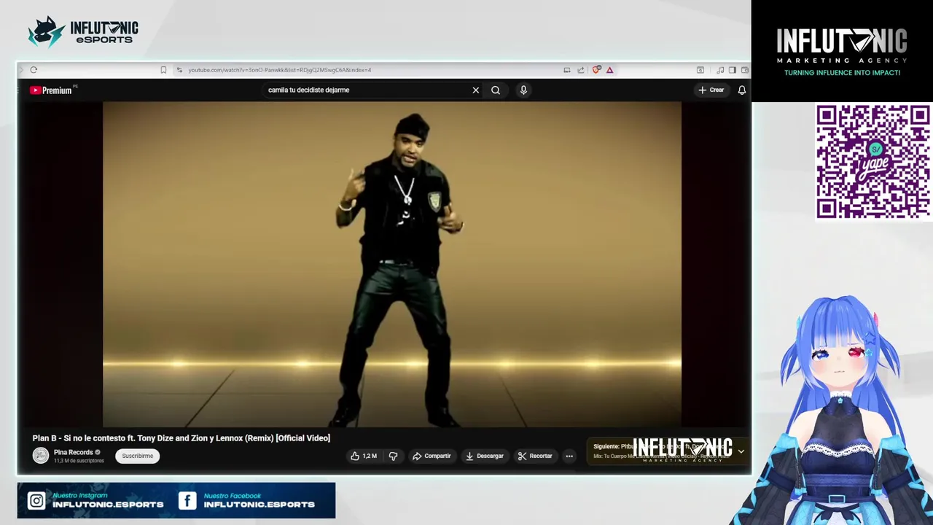Download the video with Descargar
The image size is (933, 525).
(485, 456)
